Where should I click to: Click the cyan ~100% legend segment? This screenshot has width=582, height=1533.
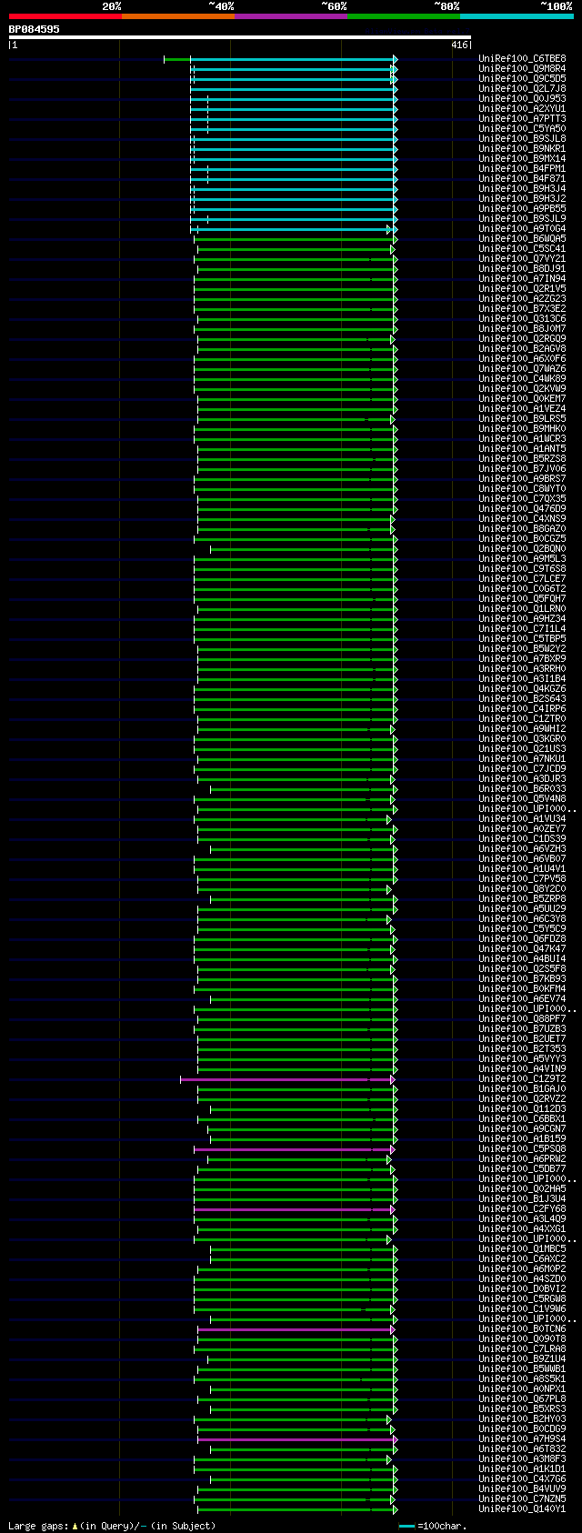tap(517, 16)
